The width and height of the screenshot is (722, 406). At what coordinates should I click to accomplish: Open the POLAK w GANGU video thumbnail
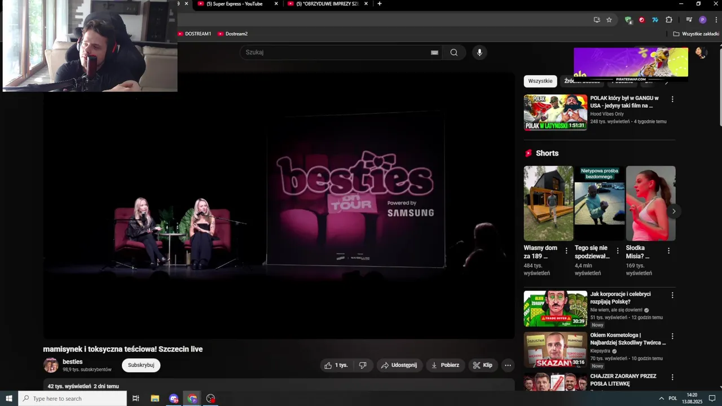tap(556, 112)
